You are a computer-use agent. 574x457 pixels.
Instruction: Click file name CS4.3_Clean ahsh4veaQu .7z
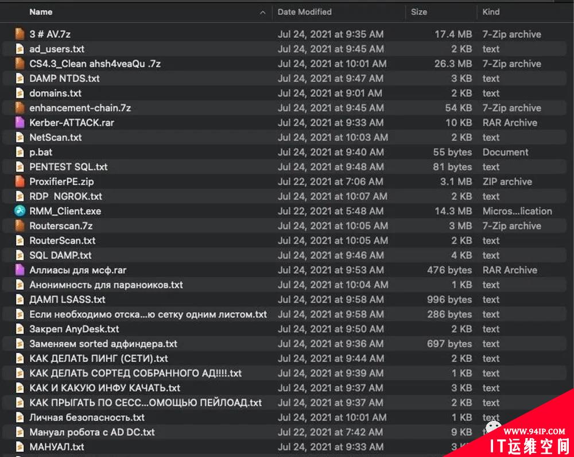pyautogui.click(x=95, y=64)
